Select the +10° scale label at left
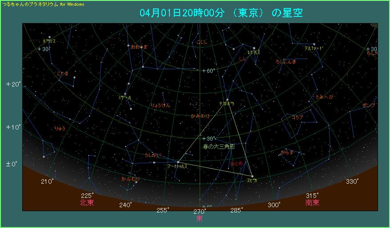390x228 pixels. click(x=14, y=127)
